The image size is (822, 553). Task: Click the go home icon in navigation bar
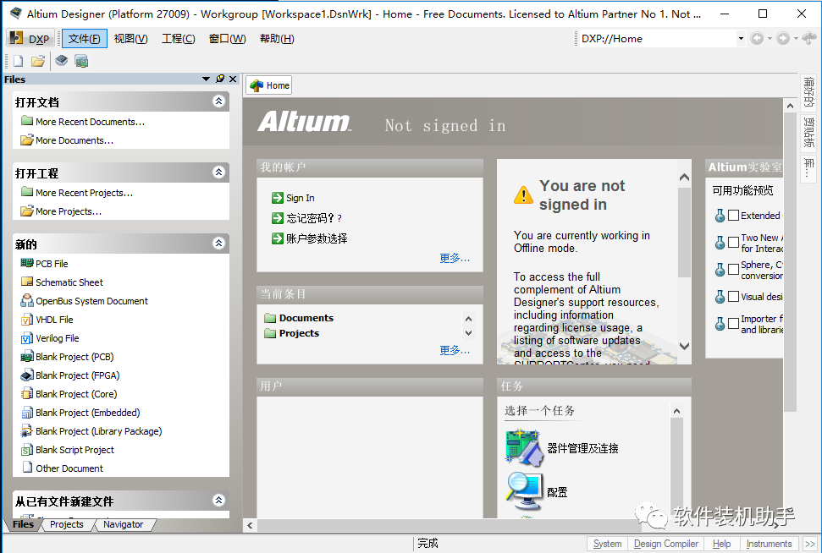[809, 38]
